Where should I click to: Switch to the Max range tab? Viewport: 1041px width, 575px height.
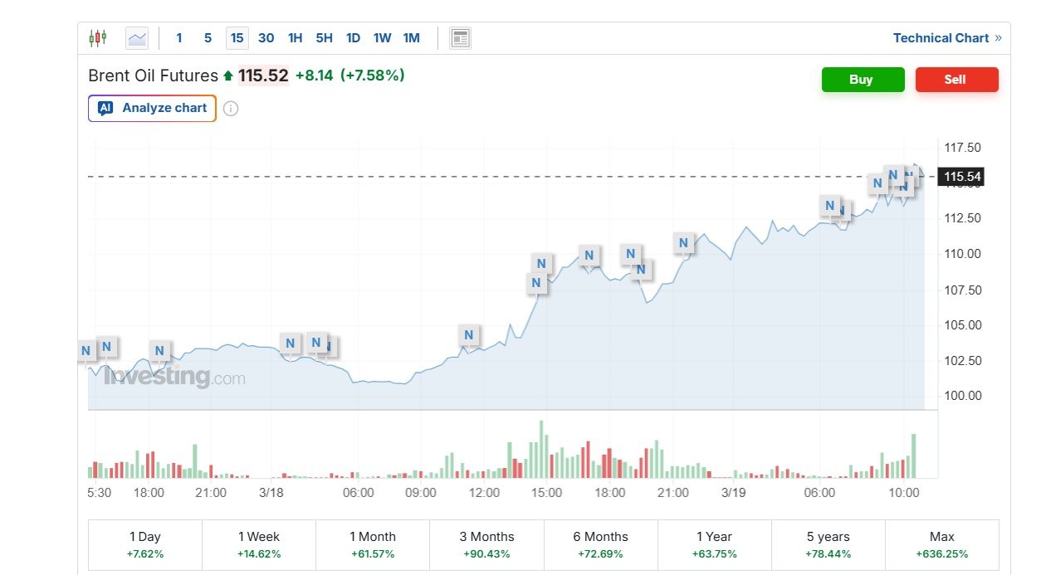click(941, 545)
